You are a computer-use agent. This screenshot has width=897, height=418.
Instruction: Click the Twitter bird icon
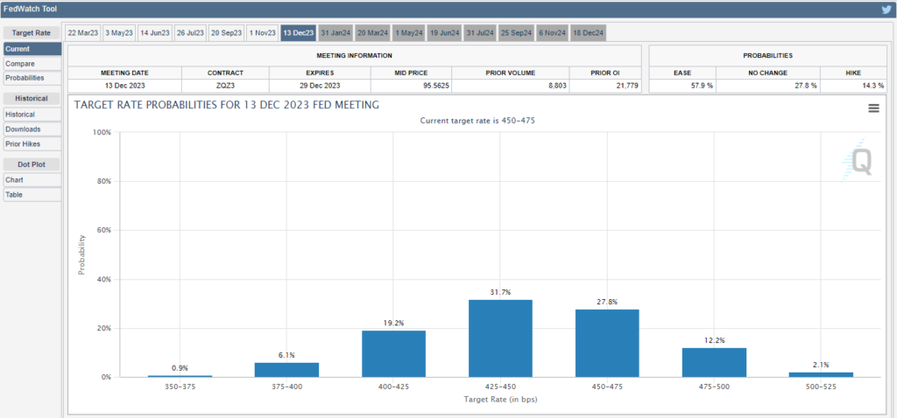tap(886, 10)
